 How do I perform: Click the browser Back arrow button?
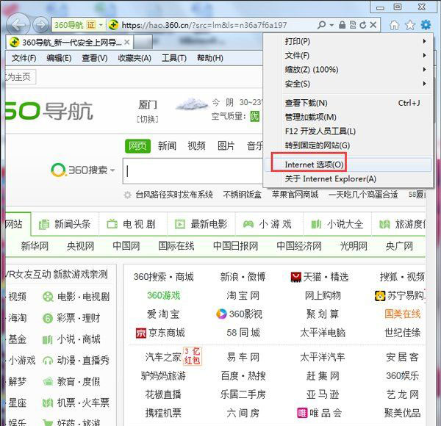[x=18, y=25]
